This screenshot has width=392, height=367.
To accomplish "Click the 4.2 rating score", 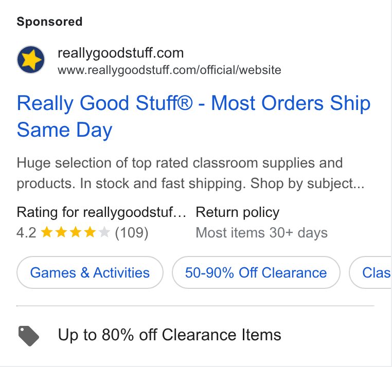I will click(27, 233).
